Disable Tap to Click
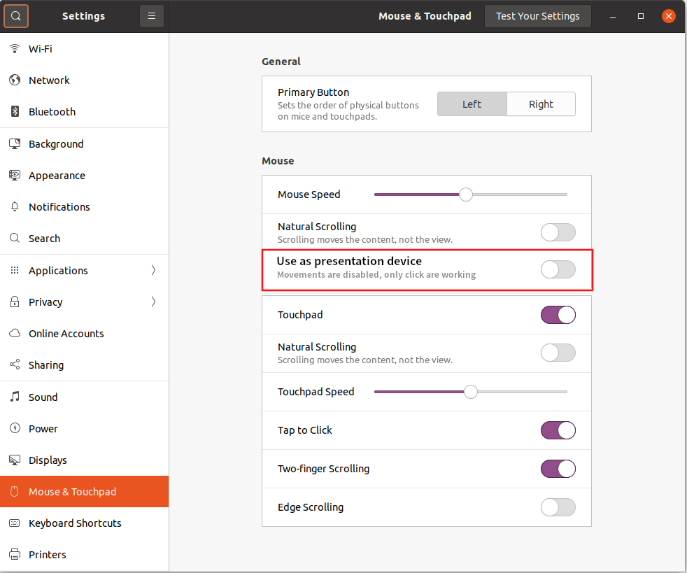 pyautogui.click(x=558, y=430)
